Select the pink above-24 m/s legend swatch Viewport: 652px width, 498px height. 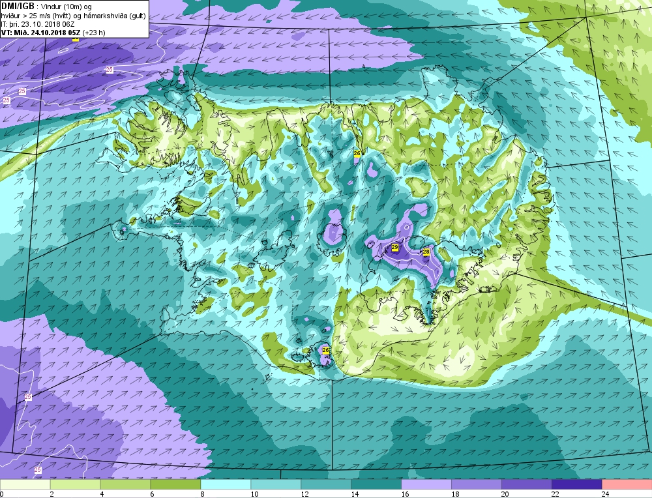pos(627,484)
